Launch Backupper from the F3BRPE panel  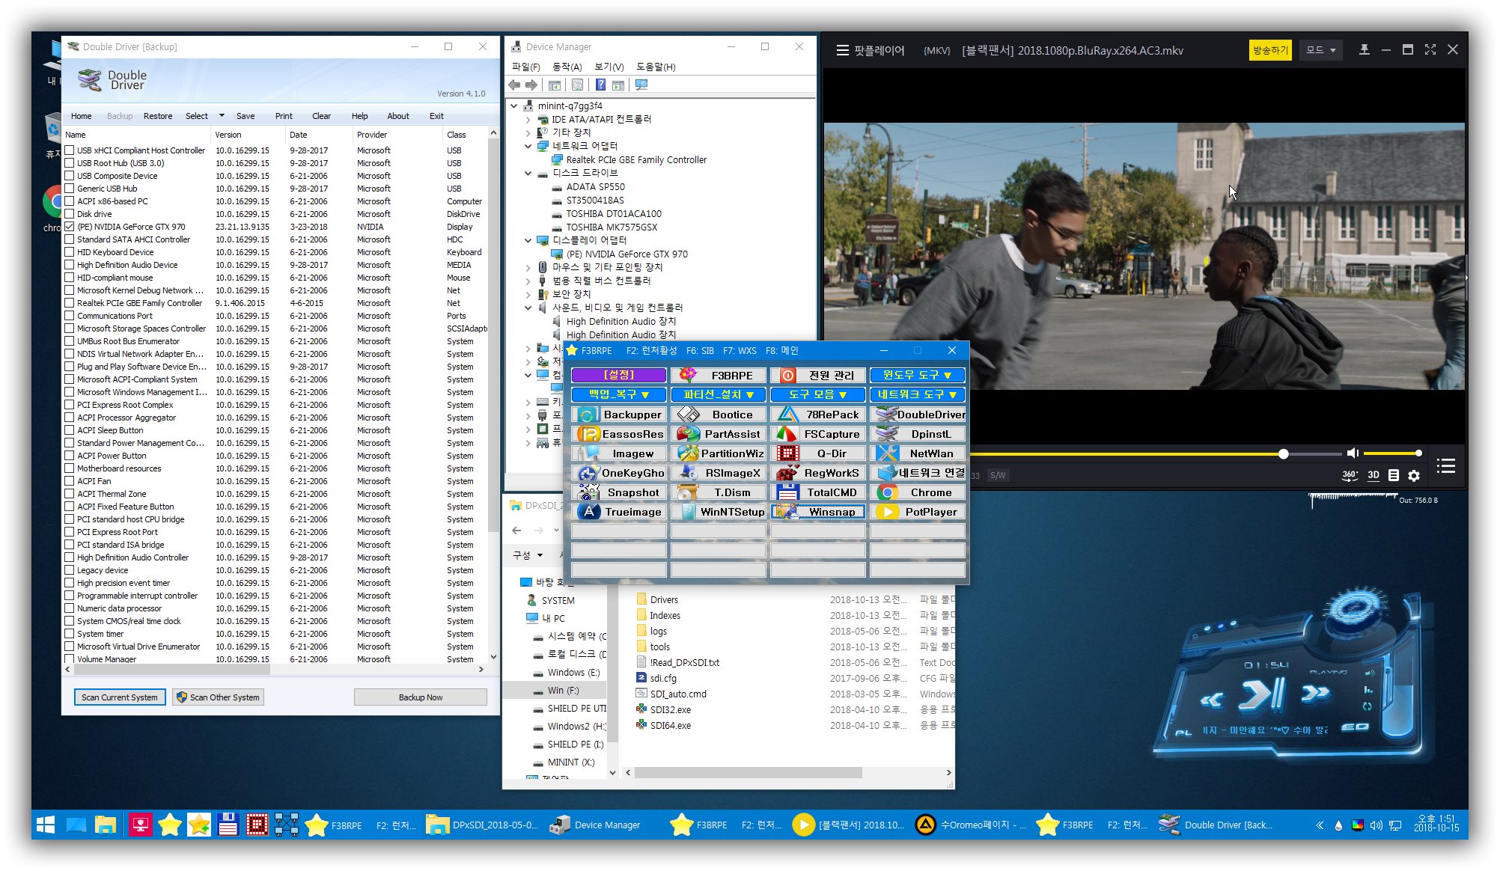coord(619,415)
